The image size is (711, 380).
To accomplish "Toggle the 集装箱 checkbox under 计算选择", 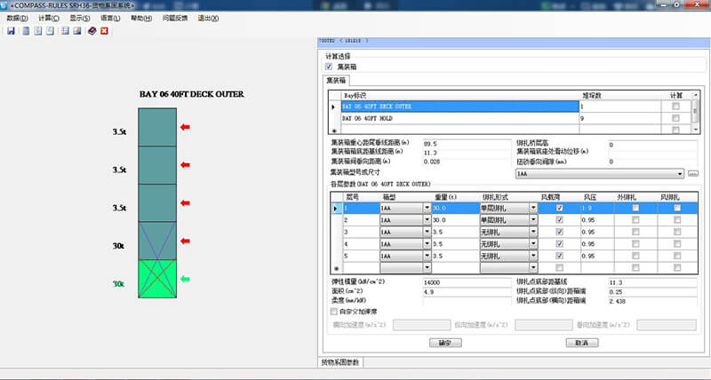I will 329,67.
